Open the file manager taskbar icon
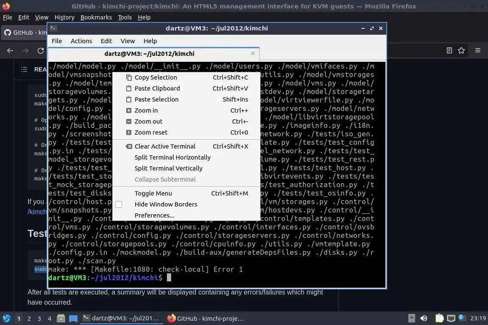Image resolution: width=488 pixels, height=325 pixels. pyautogui.click(x=61, y=319)
